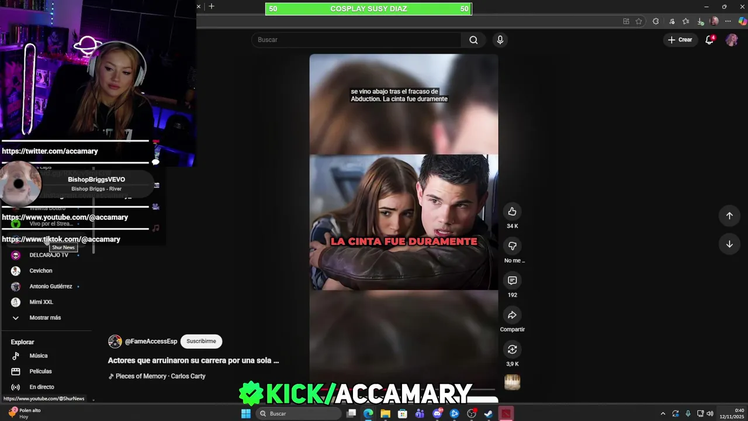Open the @FameAccessEsp channel link
Image resolution: width=748 pixels, height=421 pixels.
pos(151,341)
